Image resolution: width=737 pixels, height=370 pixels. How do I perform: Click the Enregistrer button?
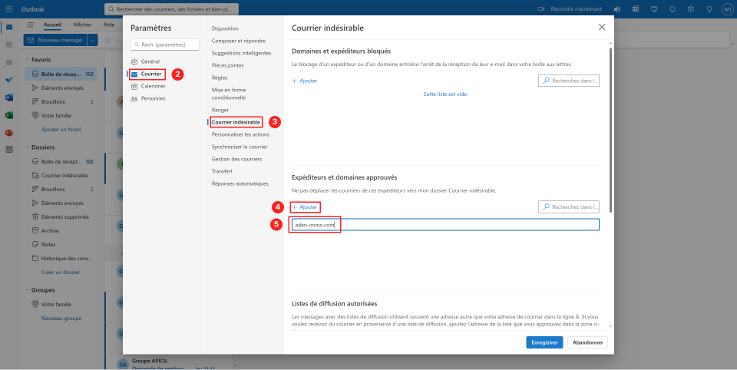(544, 342)
